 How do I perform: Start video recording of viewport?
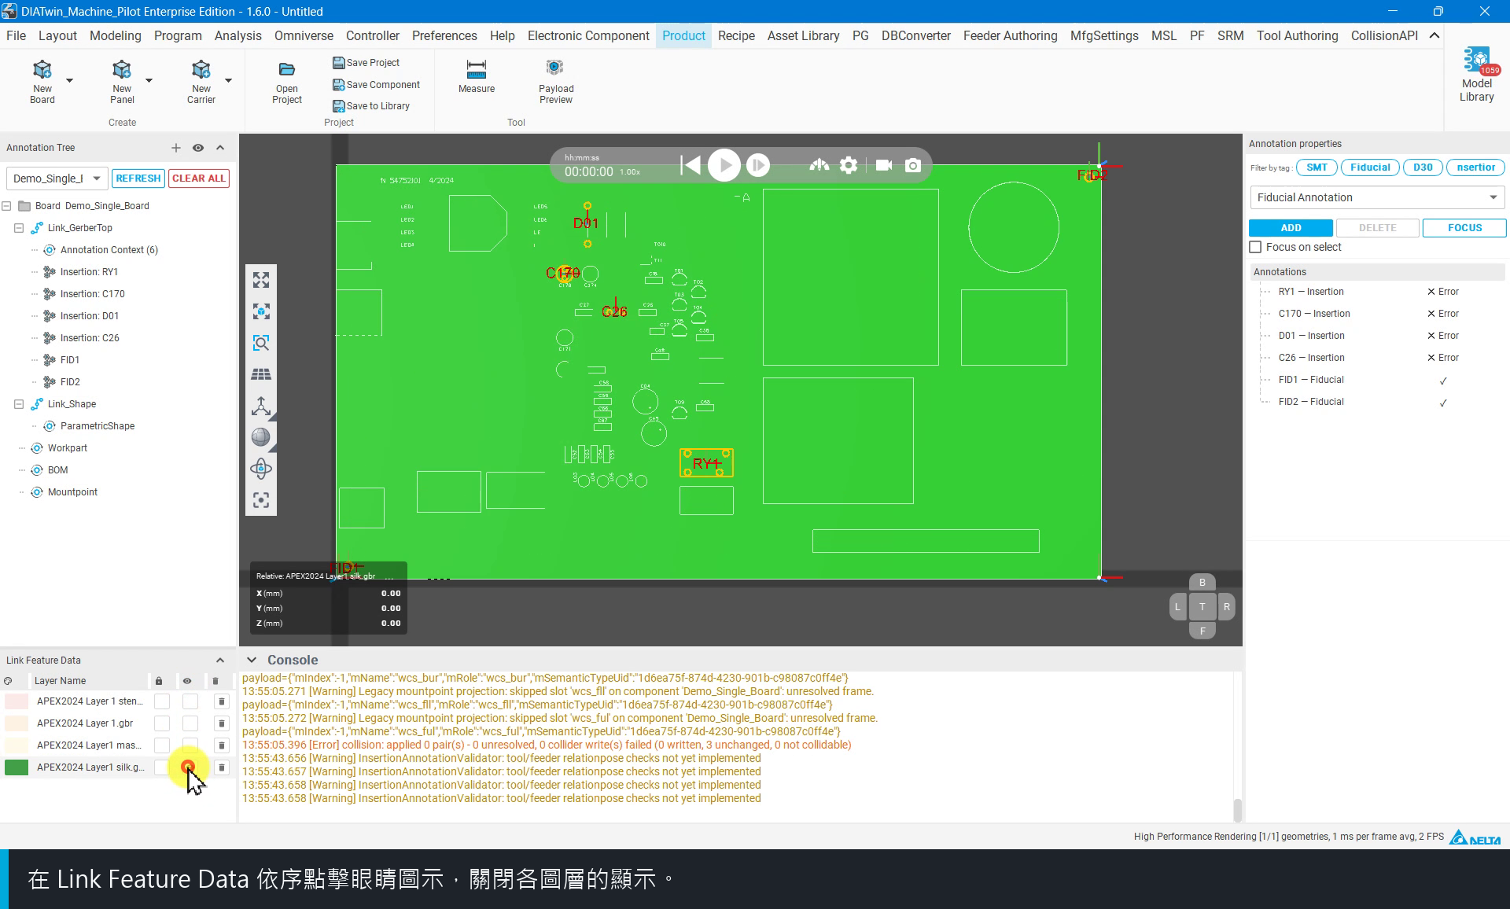click(884, 165)
